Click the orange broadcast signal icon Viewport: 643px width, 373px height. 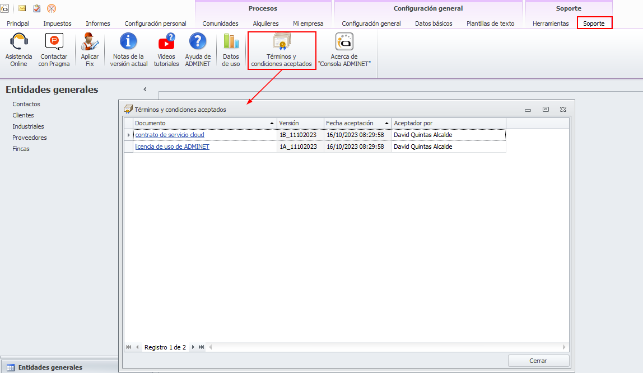pyautogui.click(x=52, y=8)
